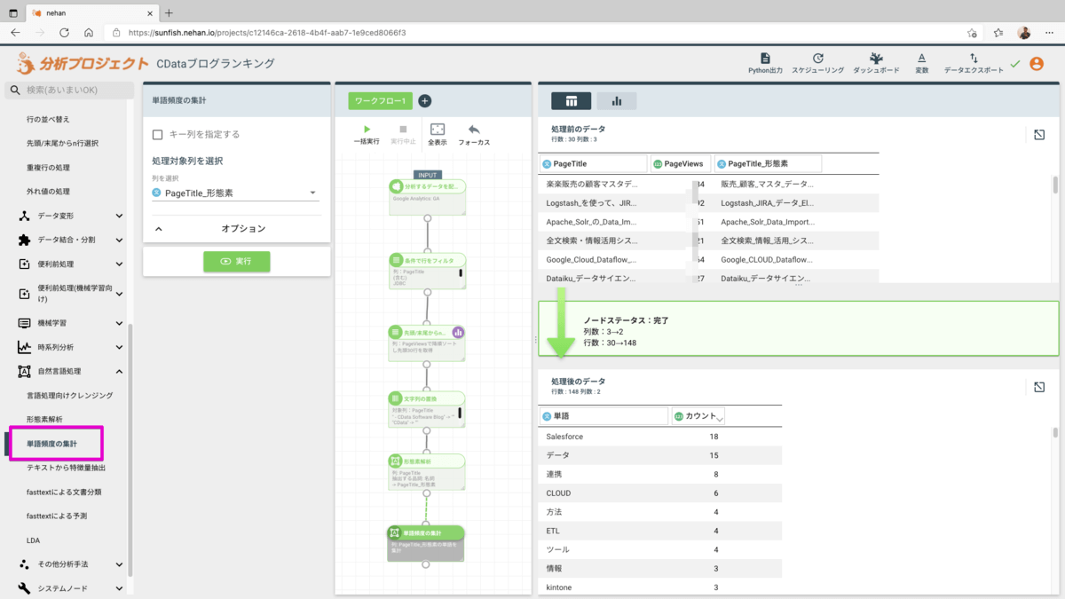The height and width of the screenshot is (599, 1065).
Task: Add a new workflow with plus icon
Action: [x=424, y=101]
